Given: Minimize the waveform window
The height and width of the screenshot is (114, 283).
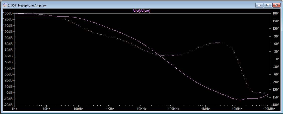Looking at the screenshot, I should click(259, 5).
